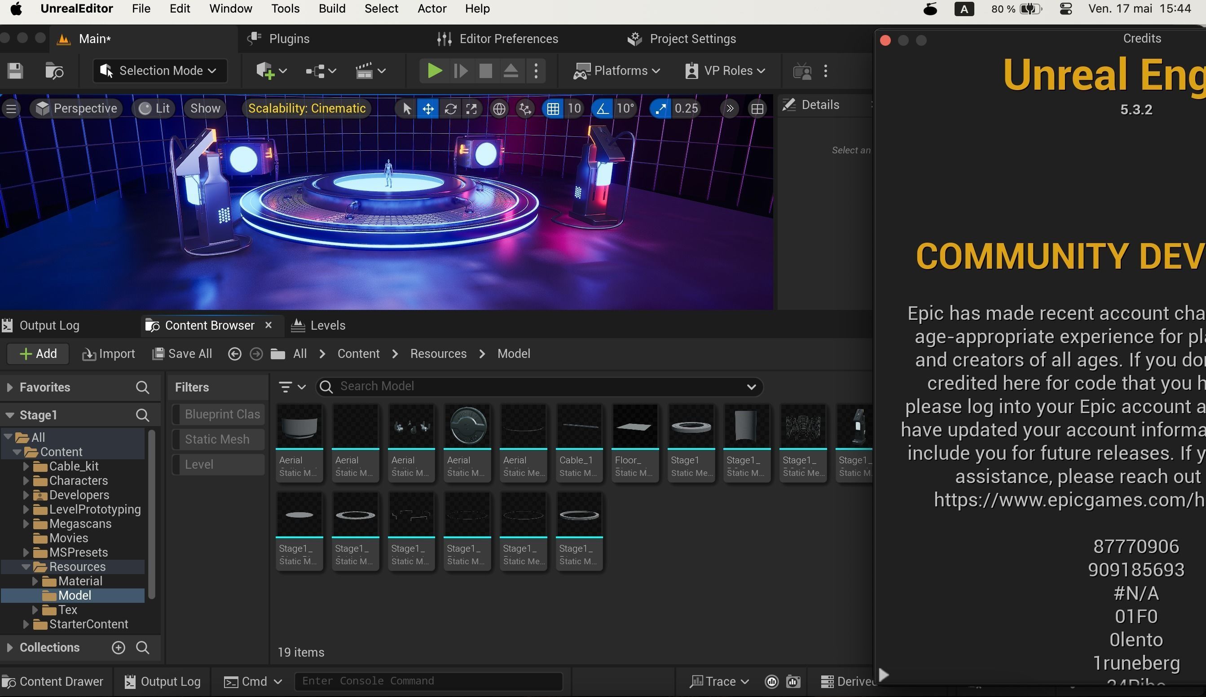This screenshot has height=697, width=1206.
Task: Click the Resources breadcrumb
Action: [438, 354]
